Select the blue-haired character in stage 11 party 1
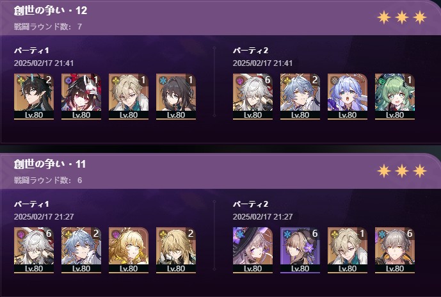 (81, 250)
